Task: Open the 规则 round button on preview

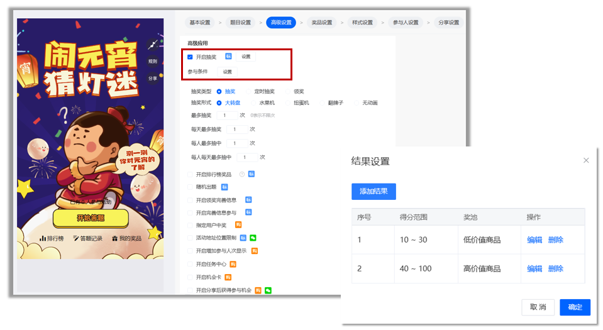Action: pyautogui.click(x=153, y=61)
